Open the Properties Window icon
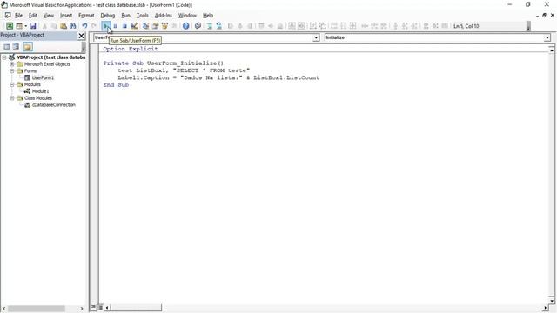557x313 pixels. pyautogui.click(x=155, y=26)
